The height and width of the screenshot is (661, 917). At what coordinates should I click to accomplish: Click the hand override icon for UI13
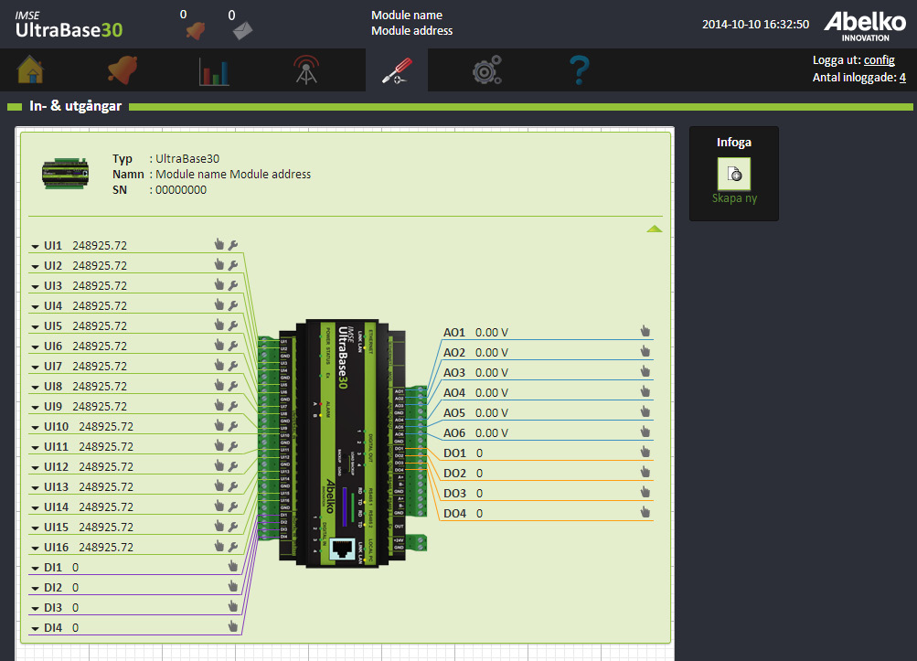point(219,485)
